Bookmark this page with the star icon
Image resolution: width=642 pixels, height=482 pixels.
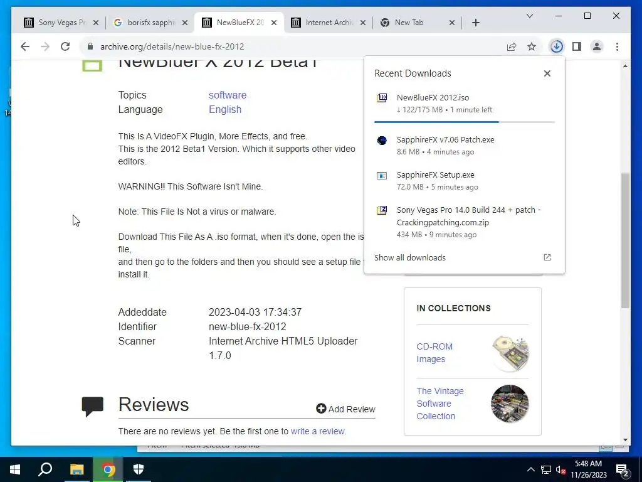[x=532, y=46]
